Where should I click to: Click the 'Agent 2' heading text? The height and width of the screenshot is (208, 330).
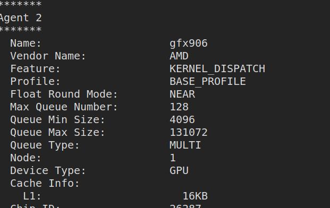[21, 18]
